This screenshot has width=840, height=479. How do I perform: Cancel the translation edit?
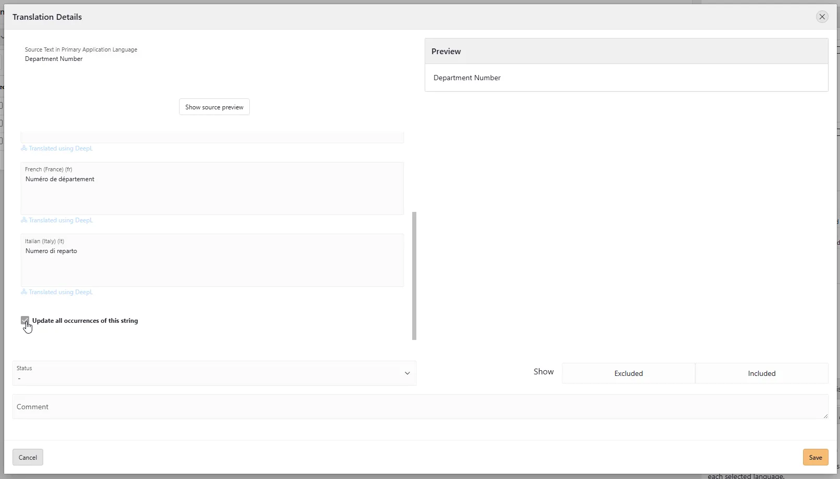[28, 457]
